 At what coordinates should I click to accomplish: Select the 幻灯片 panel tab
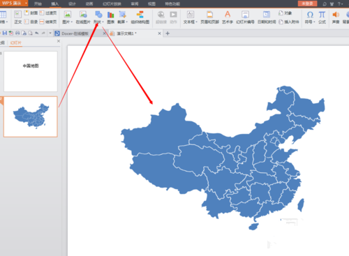[16, 43]
